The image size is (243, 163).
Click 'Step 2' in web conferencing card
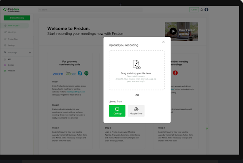(x=55, y=105)
